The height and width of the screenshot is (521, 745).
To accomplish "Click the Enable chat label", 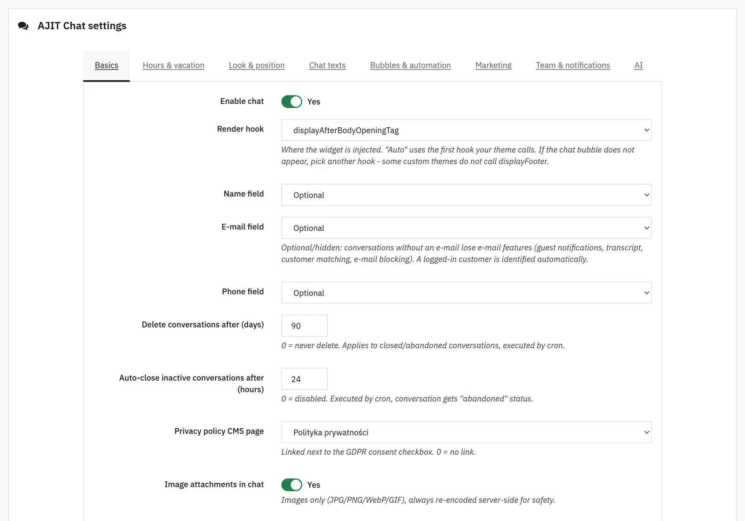I will tap(242, 101).
